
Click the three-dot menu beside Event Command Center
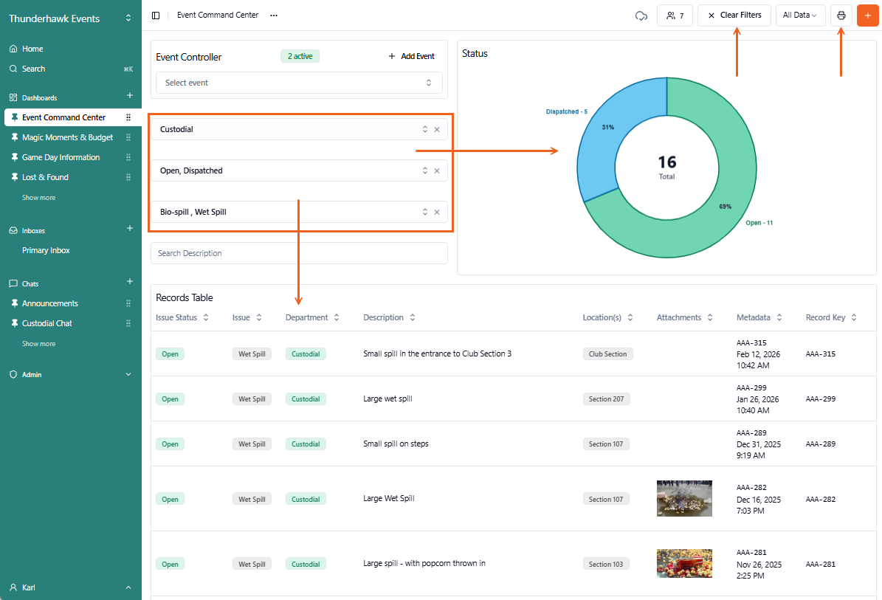[274, 15]
